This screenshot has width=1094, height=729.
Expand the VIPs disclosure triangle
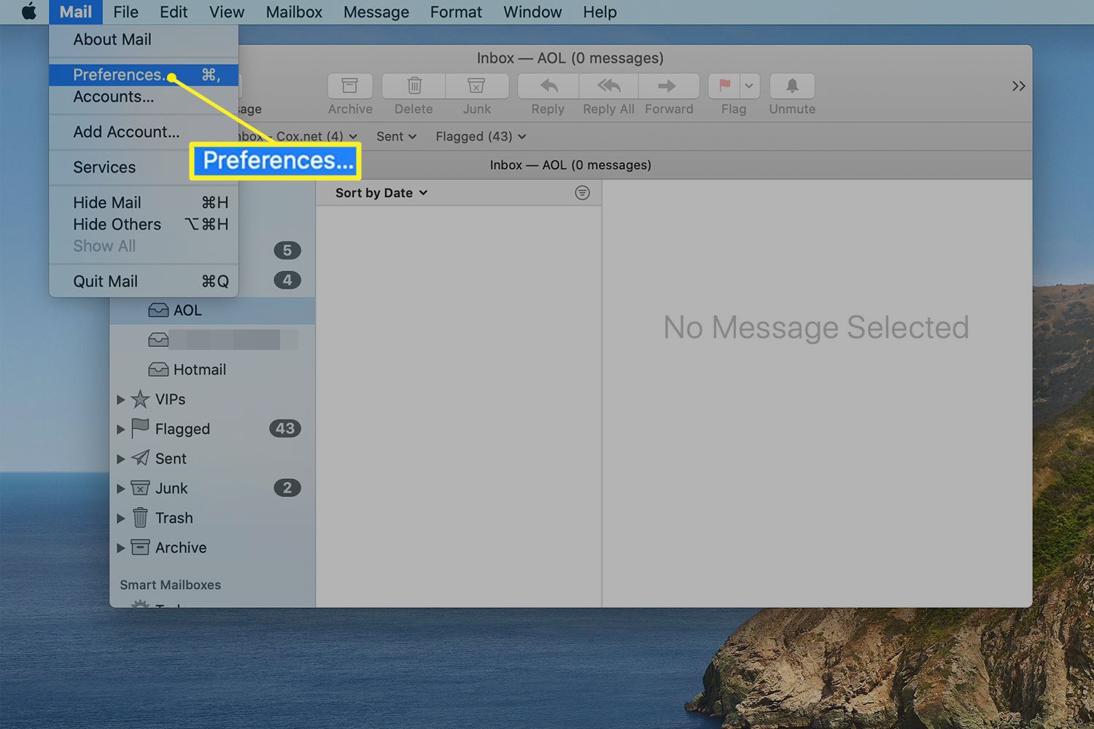pos(121,399)
